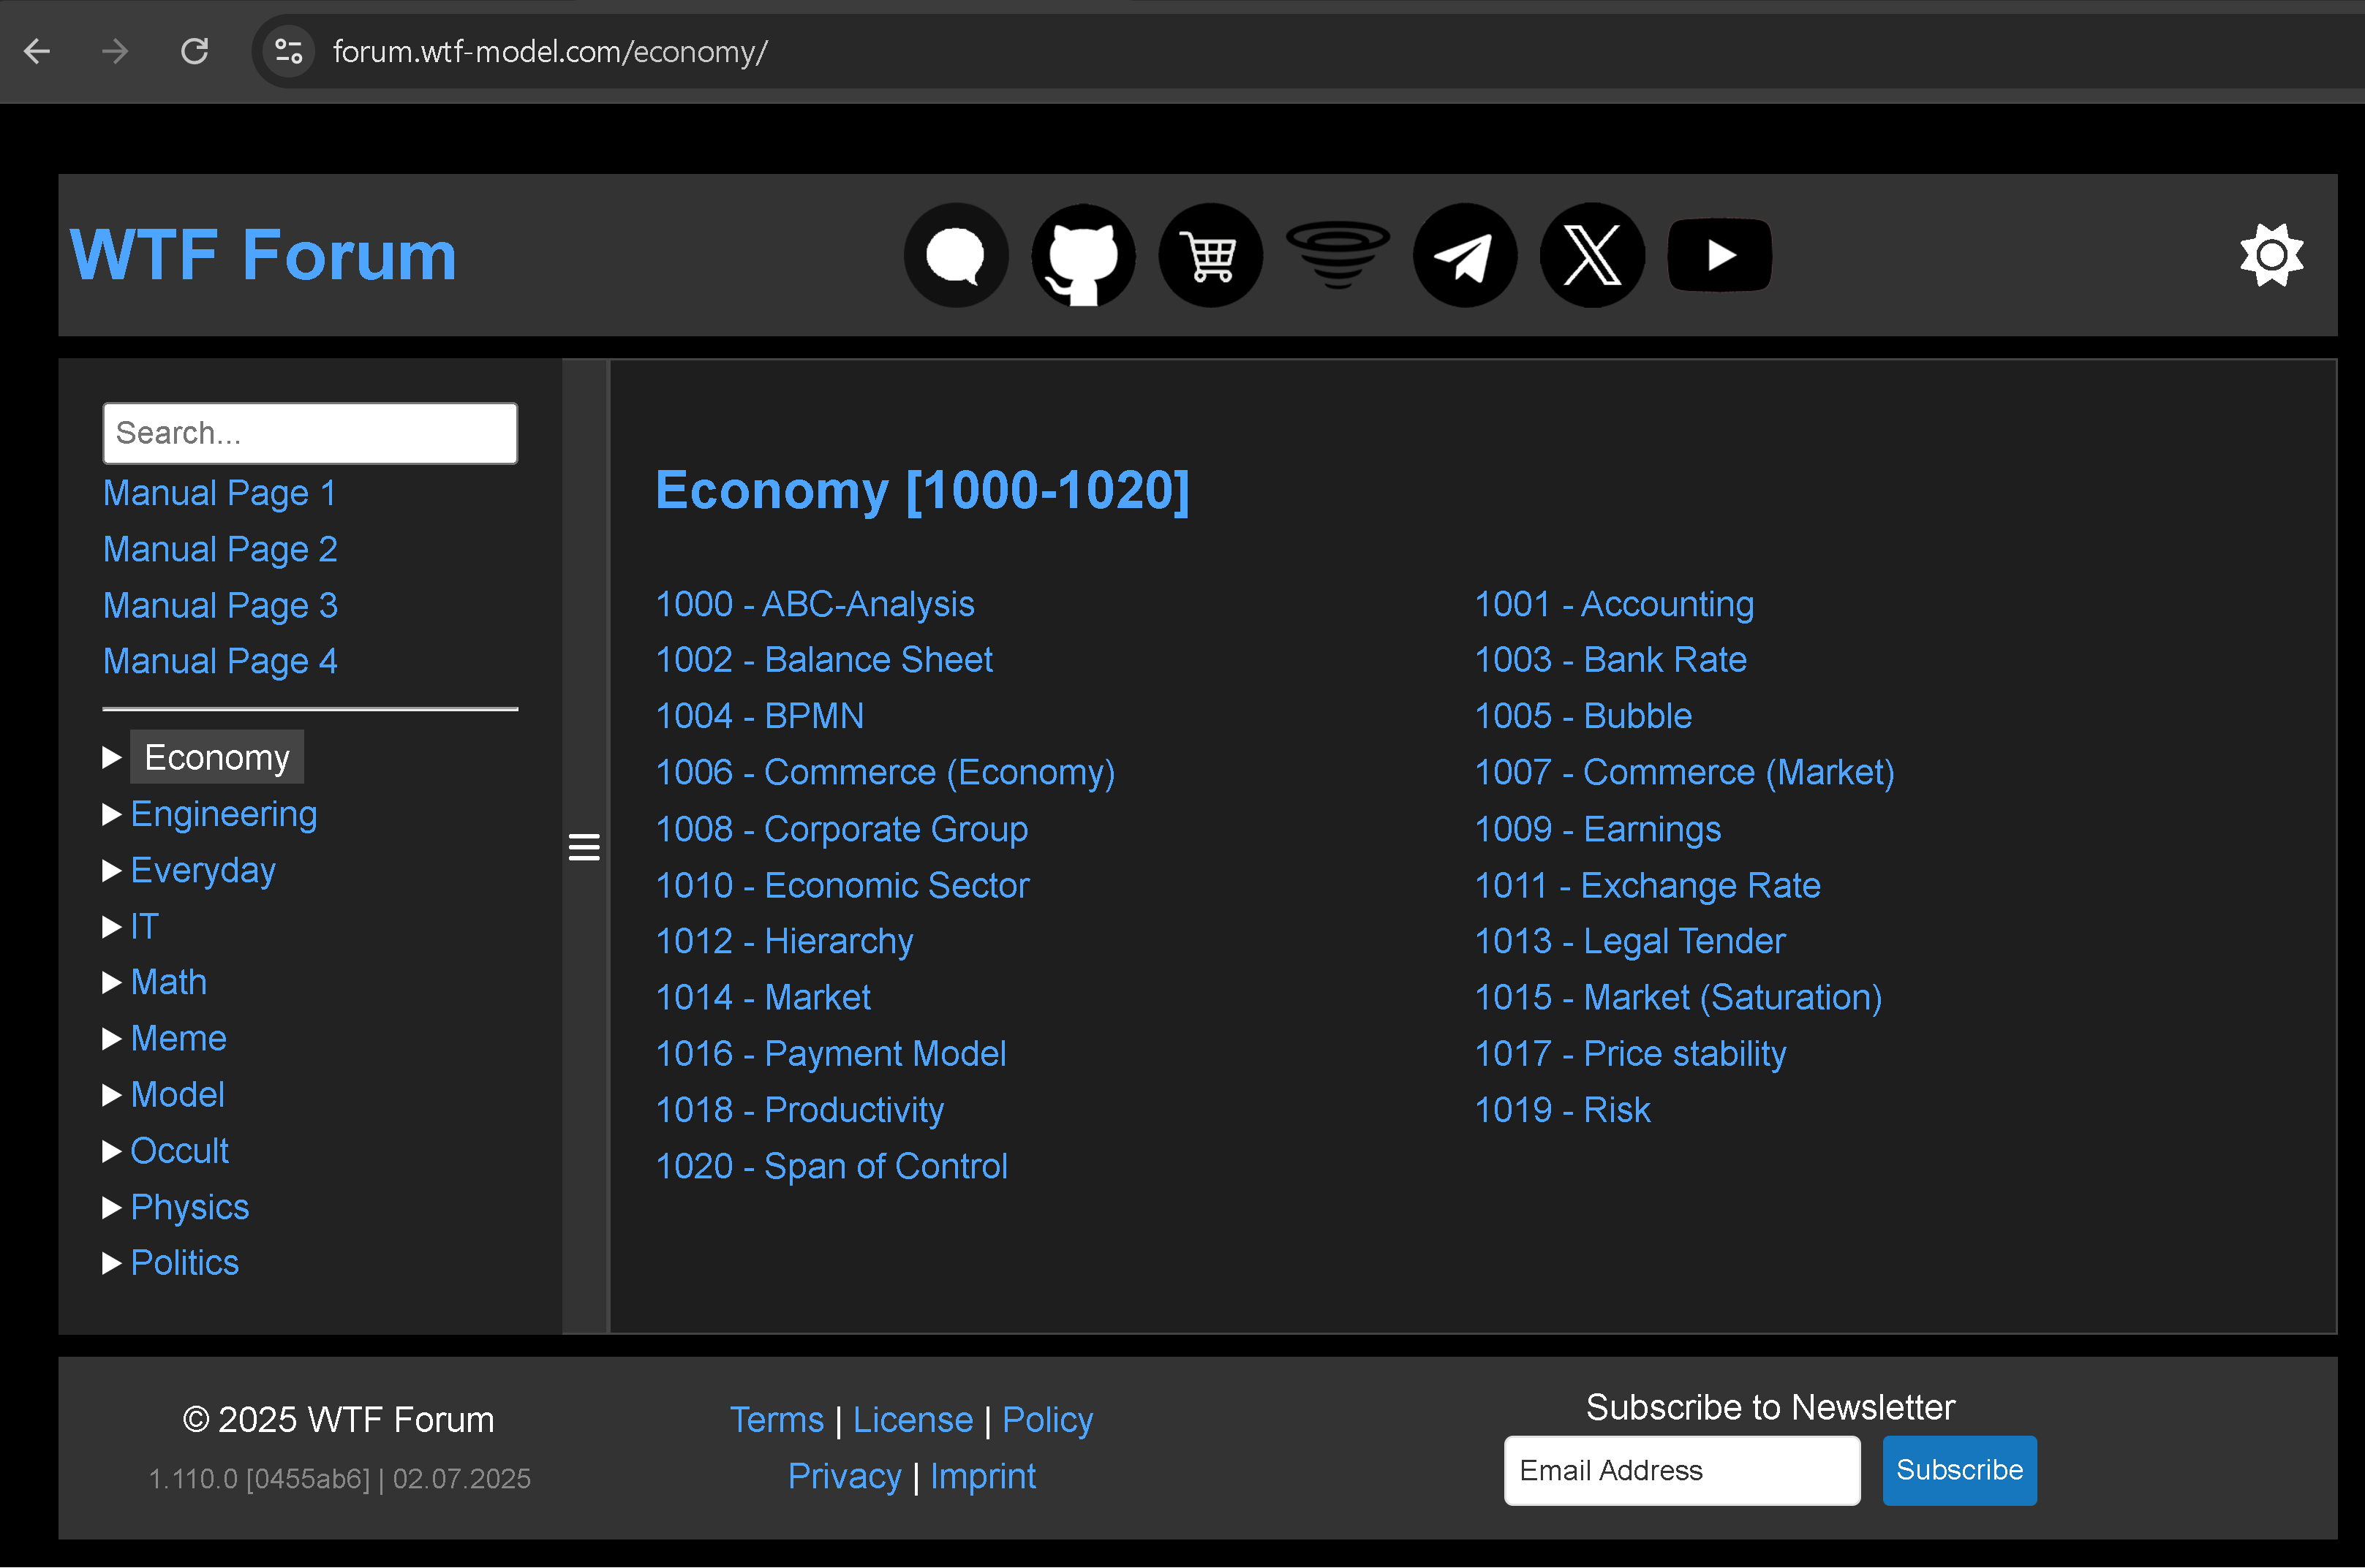Open topic 1008 - Corporate Group
This screenshot has height=1568, width=2365.
coord(842,829)
